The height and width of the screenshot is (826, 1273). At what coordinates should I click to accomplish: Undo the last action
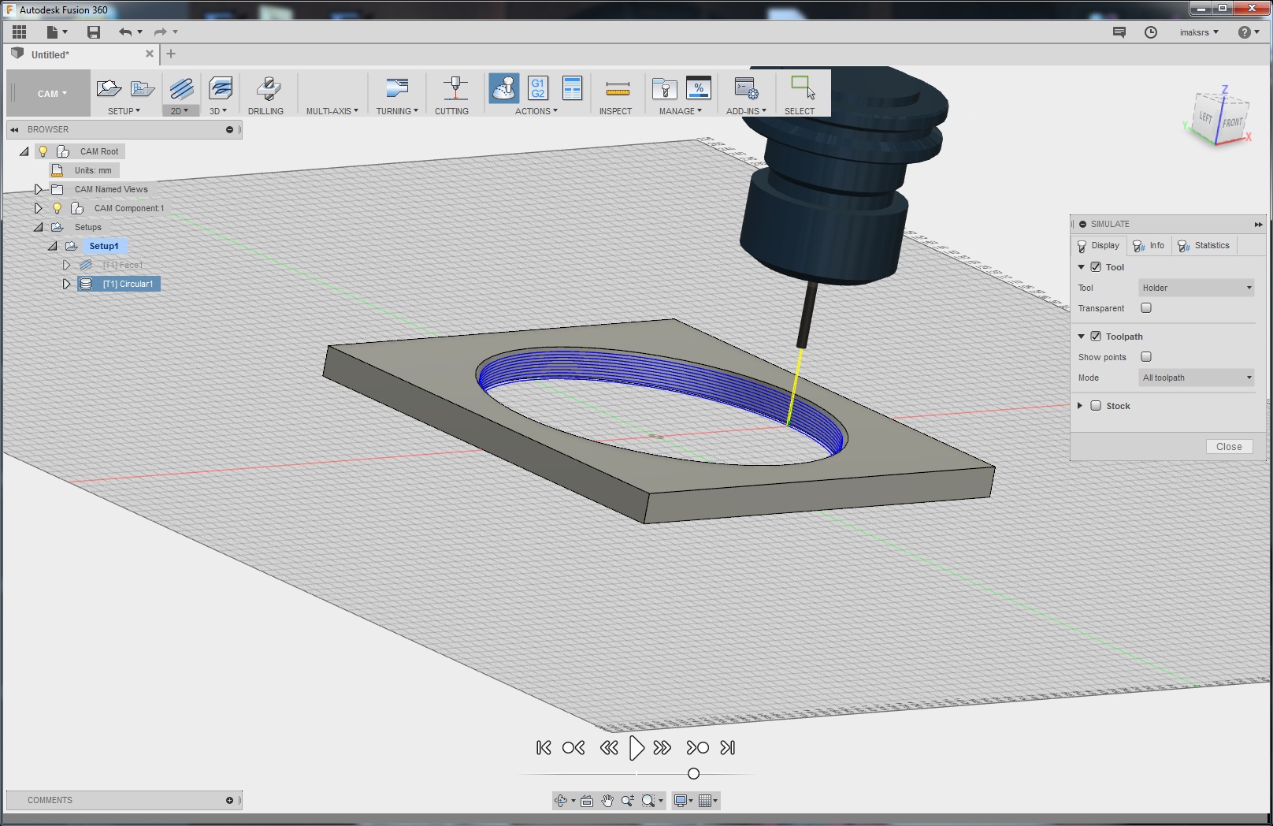click(125, 32)
